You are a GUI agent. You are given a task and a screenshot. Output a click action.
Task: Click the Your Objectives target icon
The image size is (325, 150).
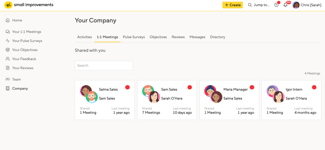8,50
